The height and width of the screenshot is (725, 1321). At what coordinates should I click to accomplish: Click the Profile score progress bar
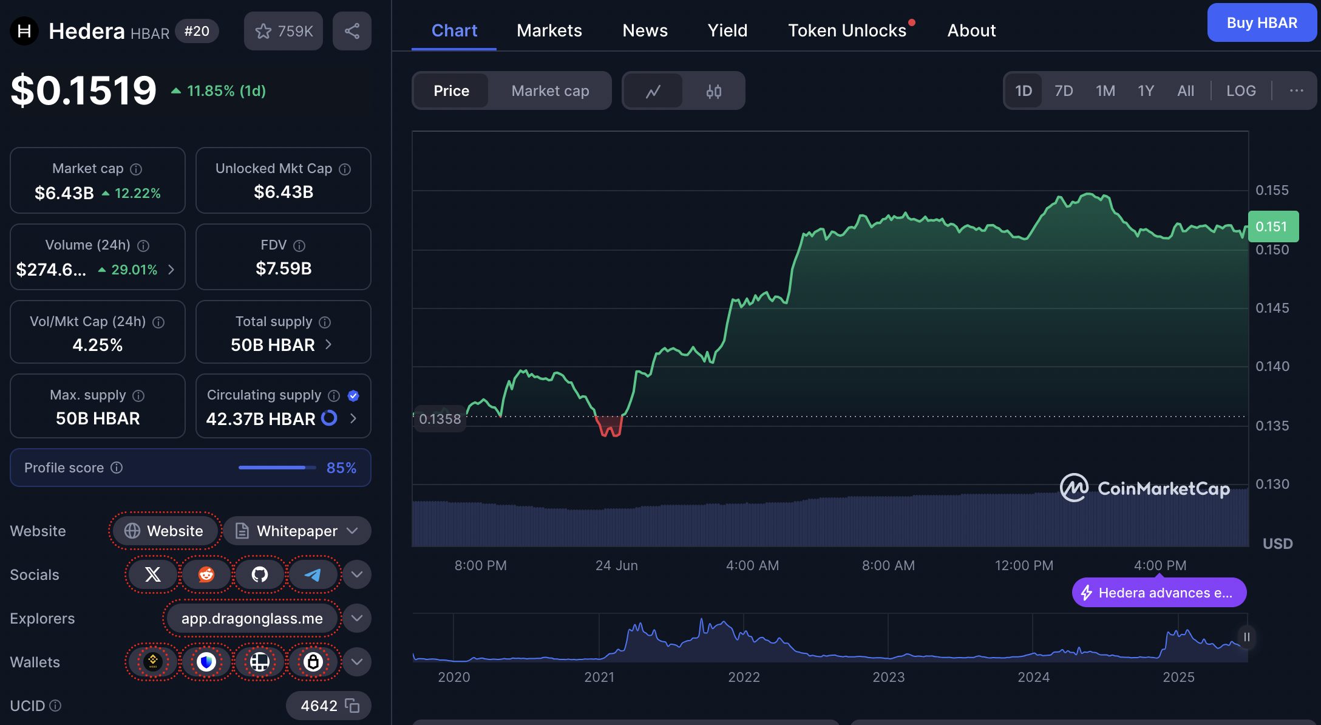click(x=277, y=468)
